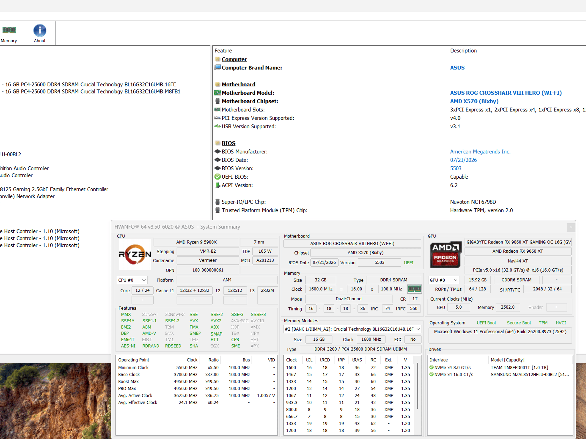586x439 pixels.
Task: Click the Computer Brand Name monitor icon
Action: pyautogui.click(x=217, y=67)
